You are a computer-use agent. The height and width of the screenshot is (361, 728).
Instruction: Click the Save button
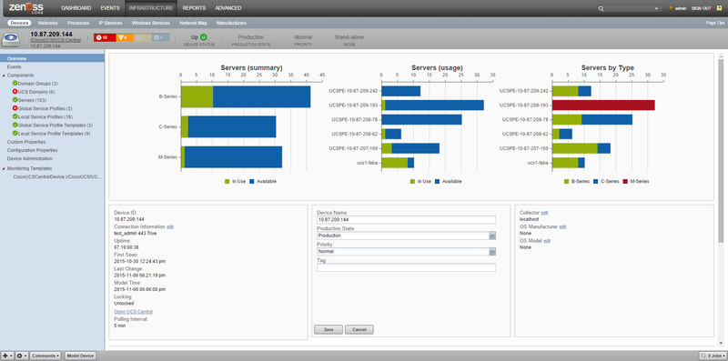329,329
